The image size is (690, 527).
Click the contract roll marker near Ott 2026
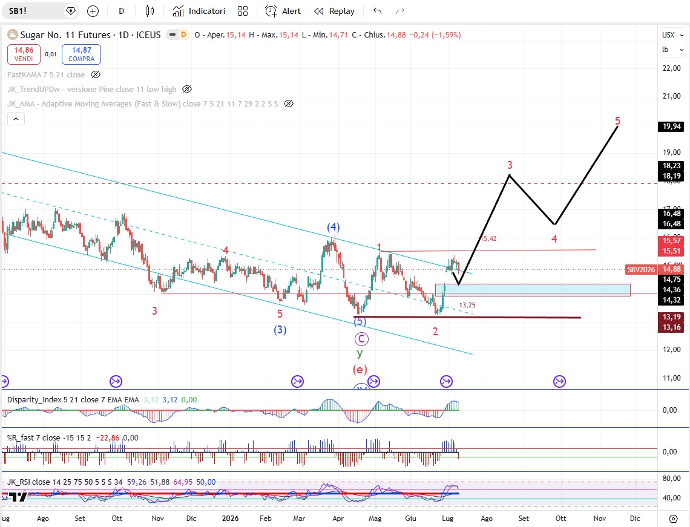tap(559, 381)
